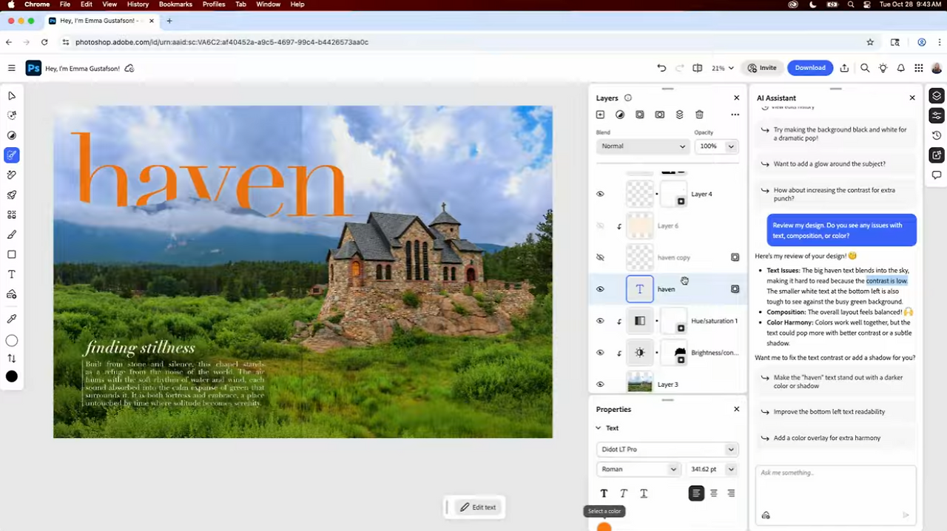The width and height of the screenshot is (947, 531).
Task: Click the black foreground color swatch
Action: coord(12,376)
